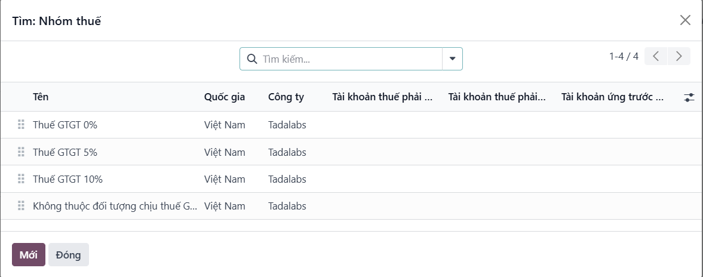Sort by Công ty column header
703x277 pixels.
point(286,97)
